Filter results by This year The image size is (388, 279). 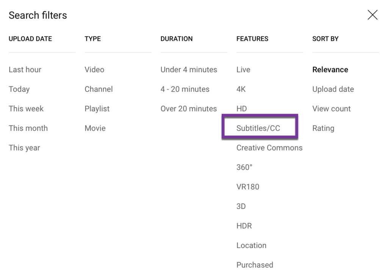click(24, 148)
